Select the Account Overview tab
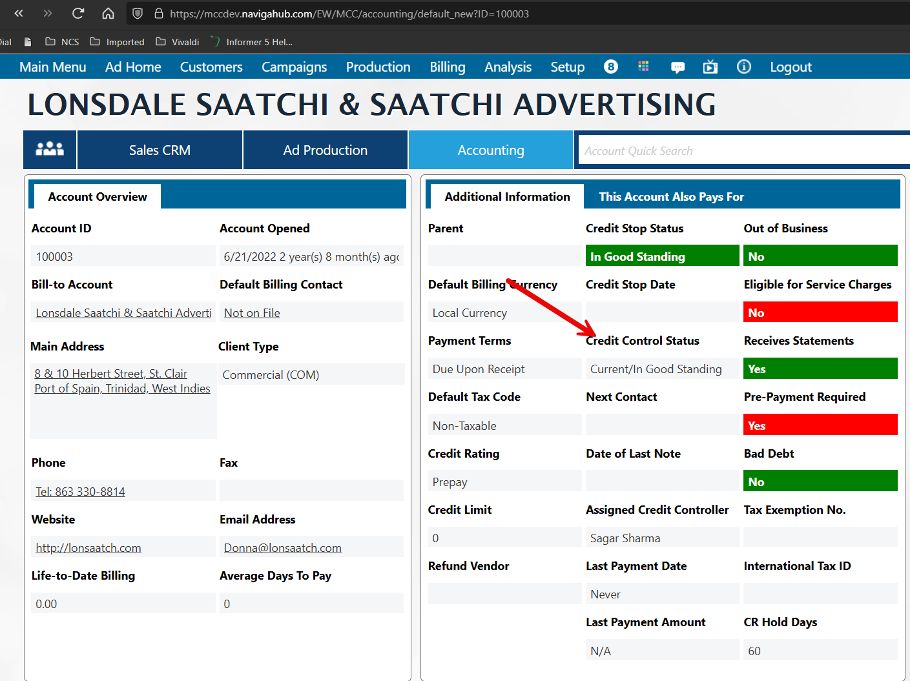910x681 pixels. [x=98, y=196]
